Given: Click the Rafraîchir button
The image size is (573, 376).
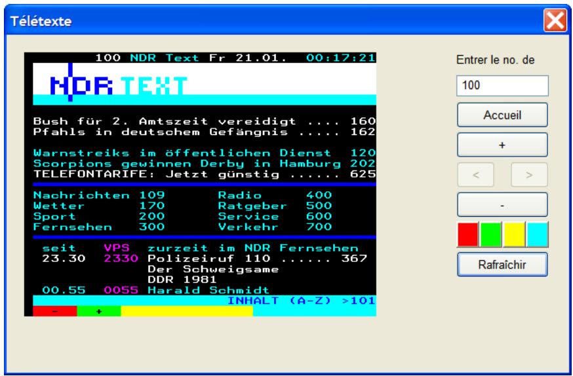Looking at the screenshot, I should pyautogui.click(x=502, y=265).
